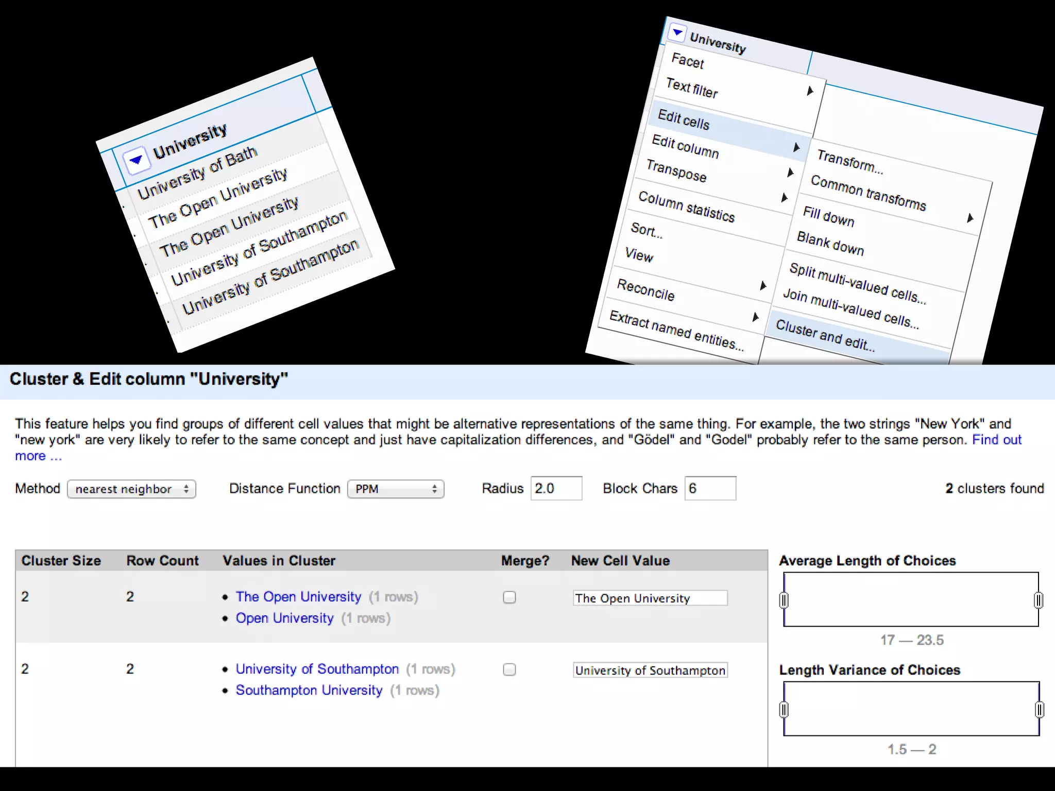Choose Cluster and edit... menu entry
The image size is (1055, 791).
(825, 335)
